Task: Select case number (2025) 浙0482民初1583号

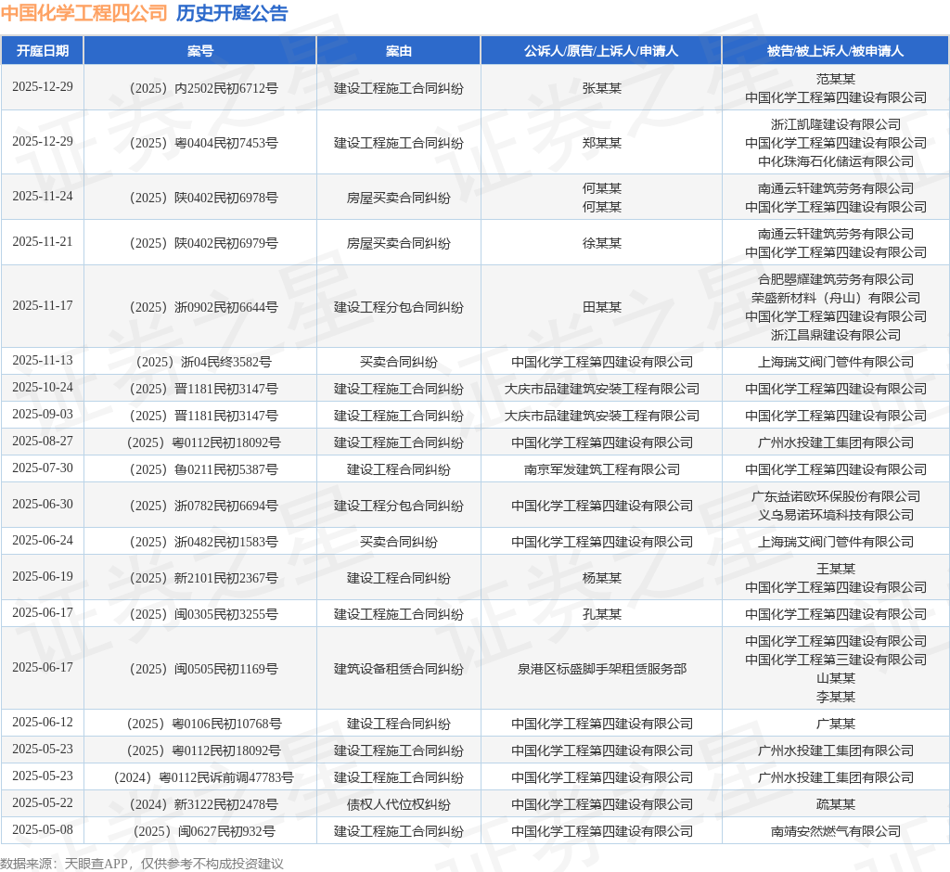Action: [x=203, y=542]
